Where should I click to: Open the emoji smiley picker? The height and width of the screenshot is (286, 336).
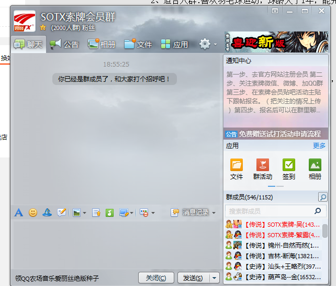(x=33, y=213)
